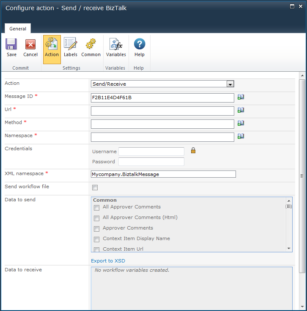Click Data to send list scrollbar thumb
The height and width of the screenshot is (311, 307).
click(x=289, y=206)
